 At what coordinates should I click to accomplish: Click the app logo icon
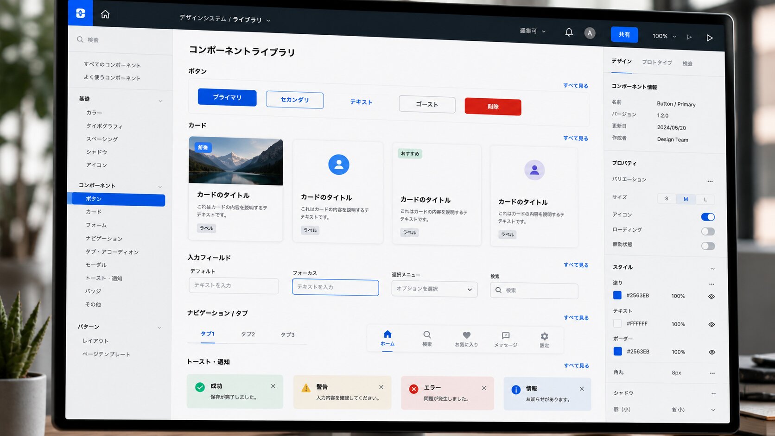(x=80, y=13)
